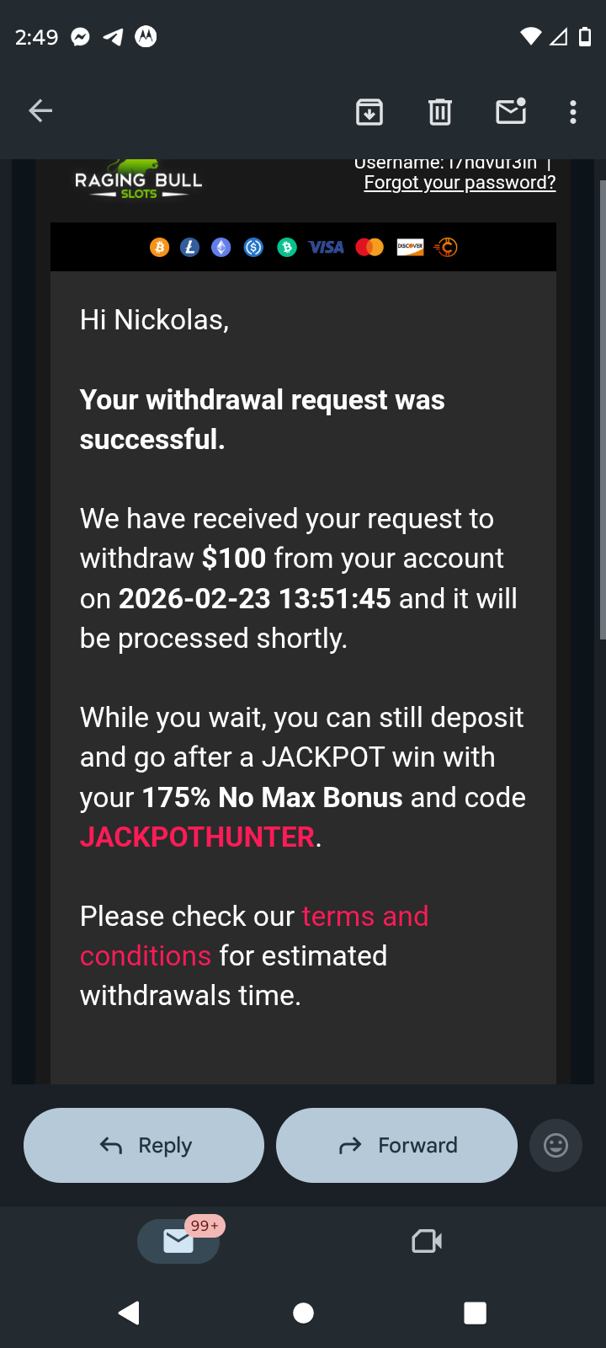Viewport: 606px width, 1348px height.
Task: Tap the back arrow to leave email
Action: tap(40, 111)
